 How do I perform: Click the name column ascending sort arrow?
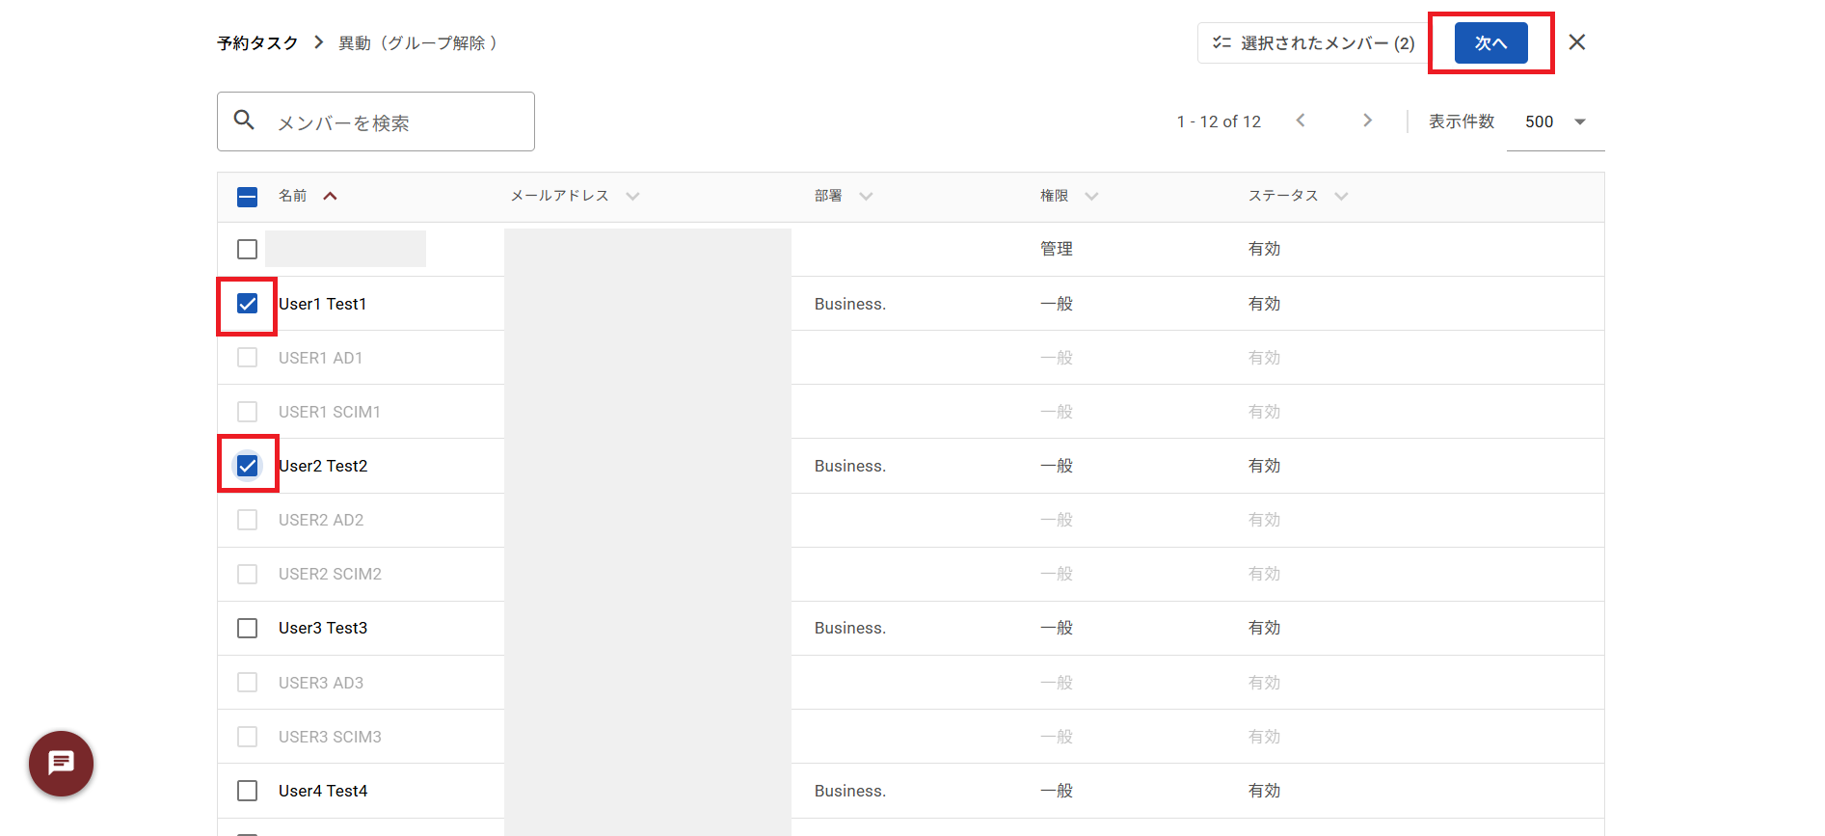click(x=330, y=196)
